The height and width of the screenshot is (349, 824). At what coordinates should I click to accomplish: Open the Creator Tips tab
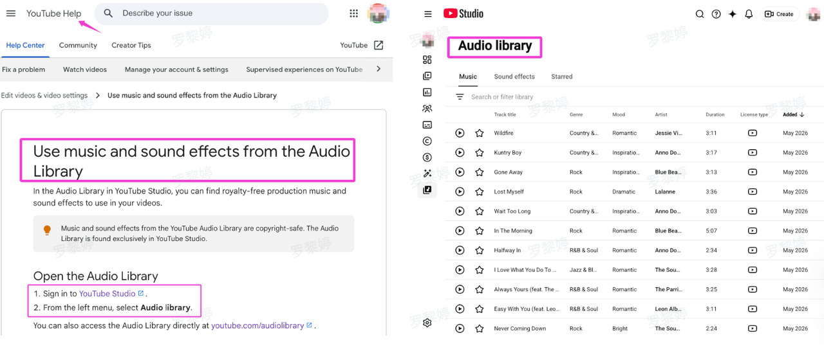[131, 45]
